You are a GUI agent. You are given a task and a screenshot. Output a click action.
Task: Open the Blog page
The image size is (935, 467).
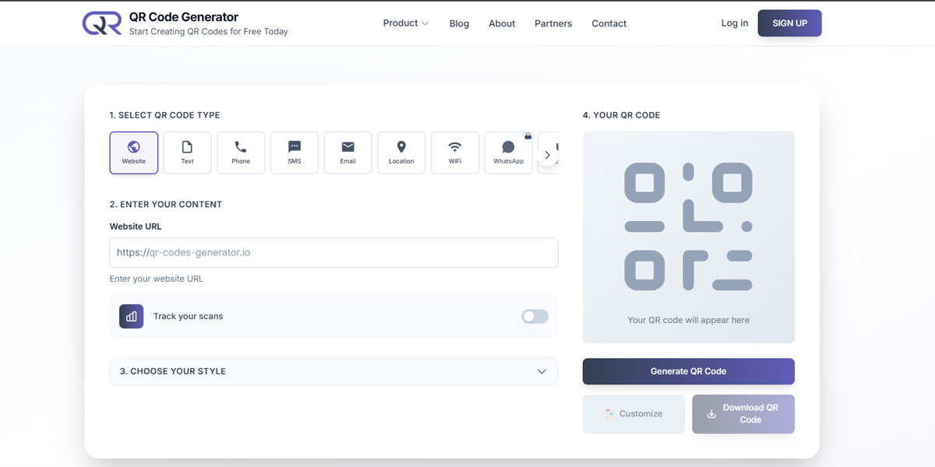pos(459,23)
